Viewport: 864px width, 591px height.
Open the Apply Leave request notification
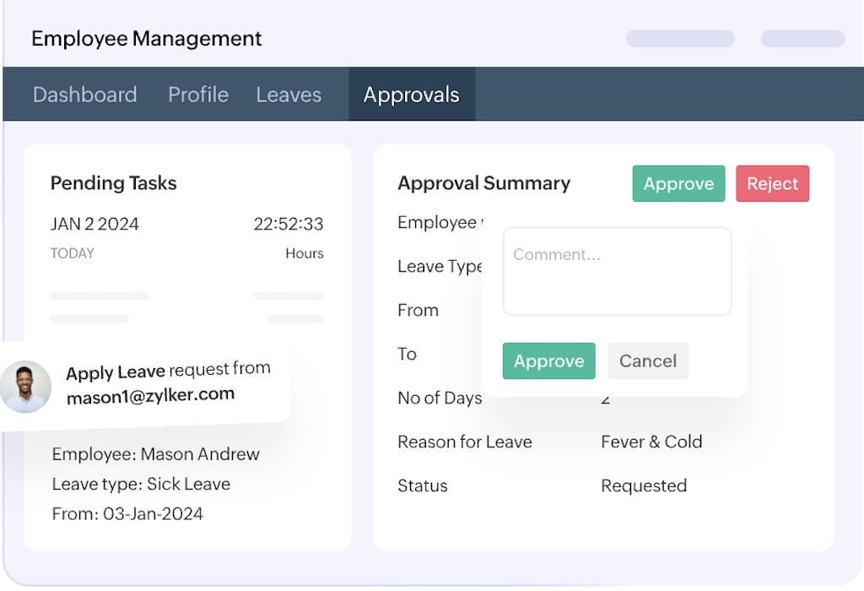point(168,370)
